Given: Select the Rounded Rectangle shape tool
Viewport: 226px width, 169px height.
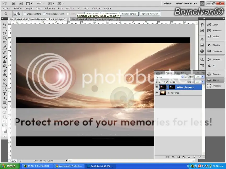Looking at the screenshot, I should (4, 102).
